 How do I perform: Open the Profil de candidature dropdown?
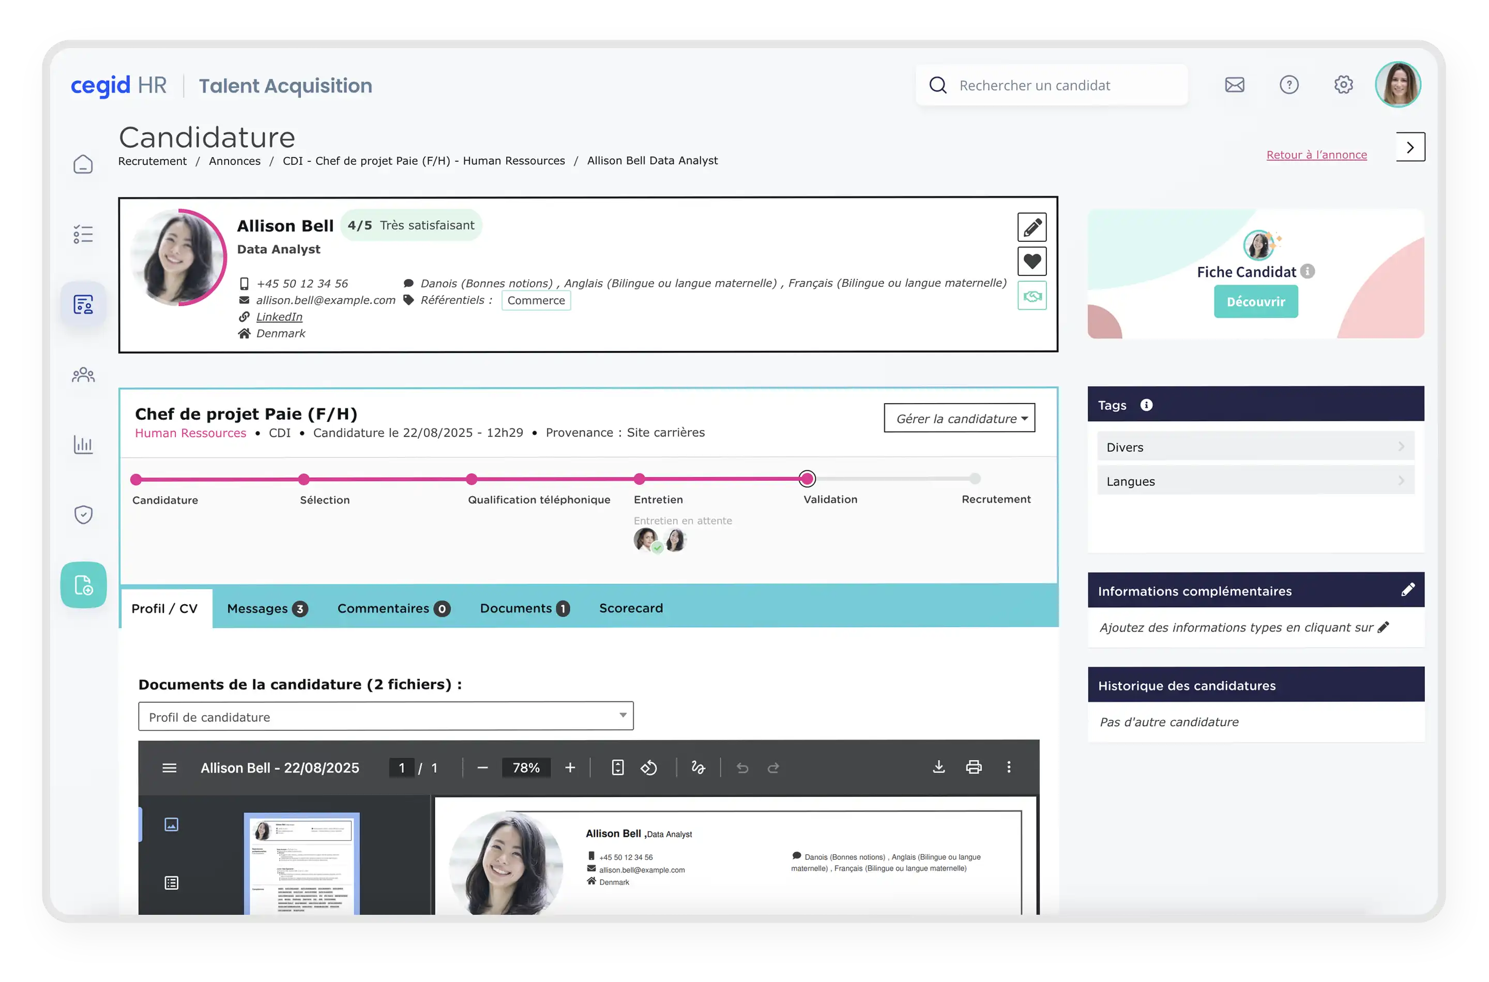tap(385, 716)
